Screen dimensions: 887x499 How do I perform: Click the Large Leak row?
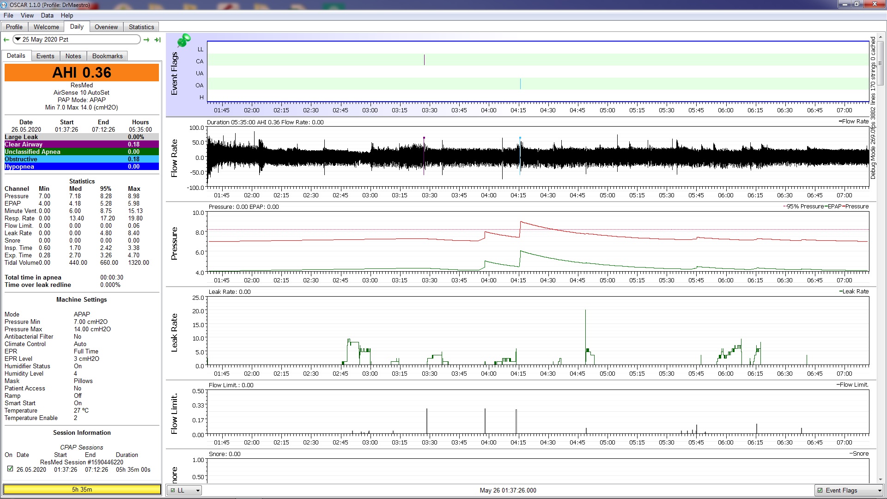pyautogui.click(x=82, y=137)
